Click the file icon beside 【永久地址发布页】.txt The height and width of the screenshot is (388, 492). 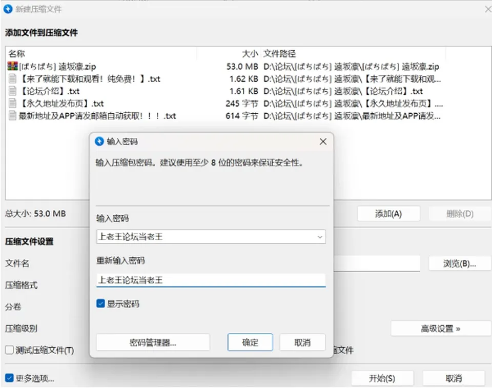(x=12, y=103)
